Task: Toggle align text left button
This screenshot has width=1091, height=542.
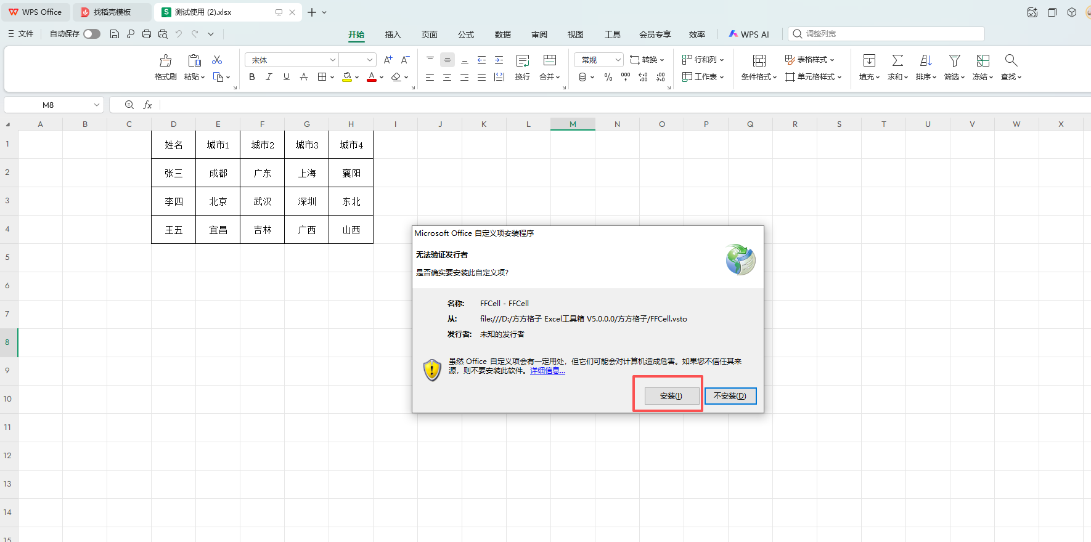Action: coord(430,77)
